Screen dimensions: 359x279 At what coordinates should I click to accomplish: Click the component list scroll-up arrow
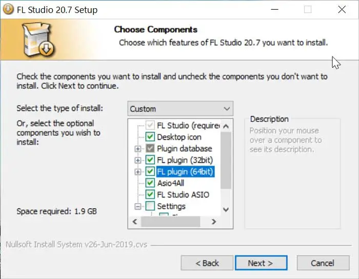(x=226, y=125)
